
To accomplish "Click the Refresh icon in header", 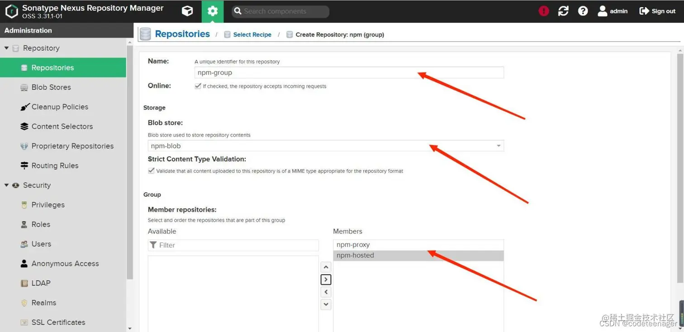I will click(x=563, y=11).
